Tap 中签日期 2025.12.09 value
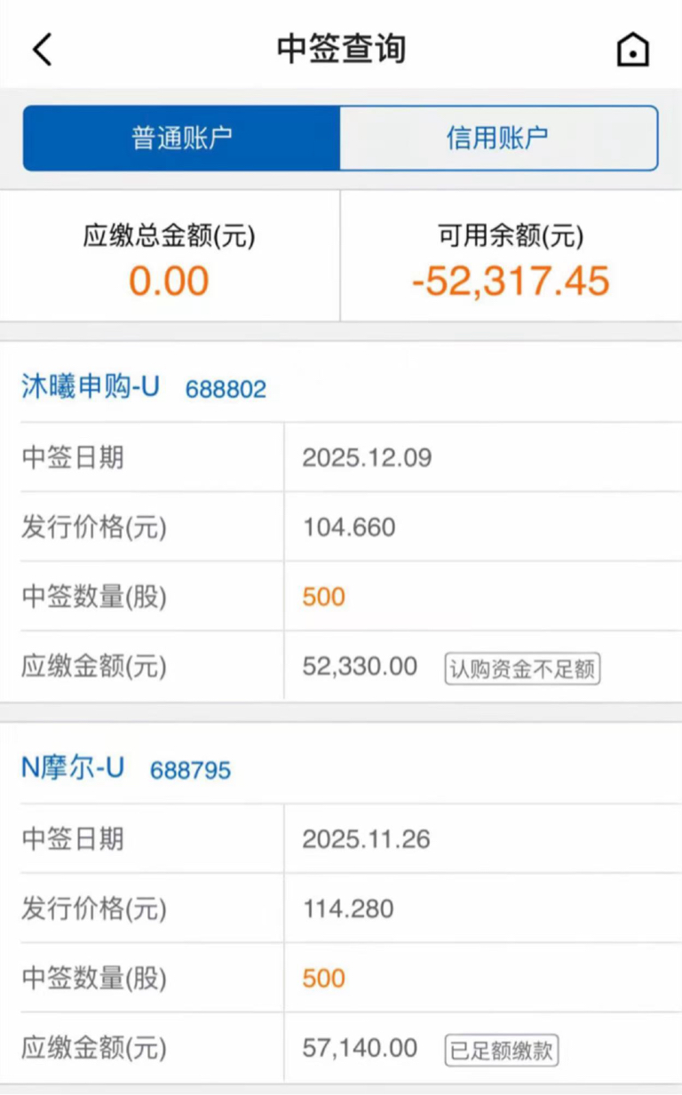Image resolution: width=682 pixels, height=1095 pixels. click(367, 457)
